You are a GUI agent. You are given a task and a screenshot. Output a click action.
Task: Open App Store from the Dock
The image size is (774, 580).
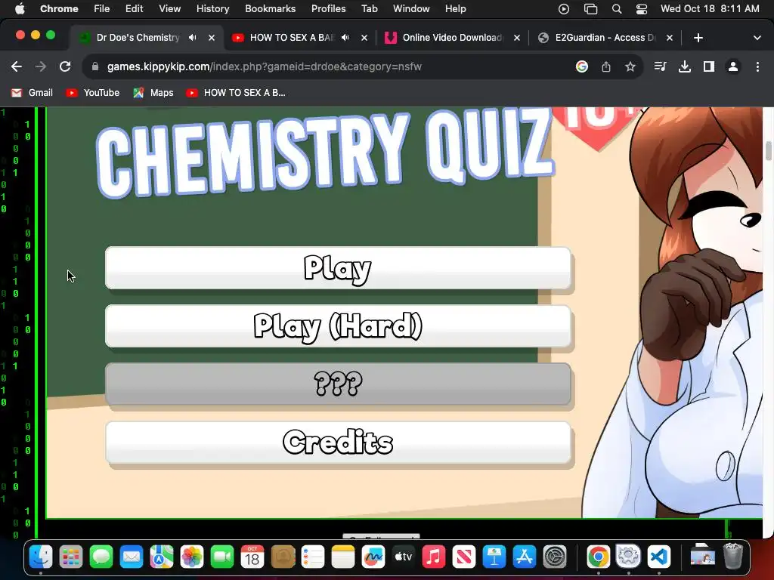click(x=525, y=557)
